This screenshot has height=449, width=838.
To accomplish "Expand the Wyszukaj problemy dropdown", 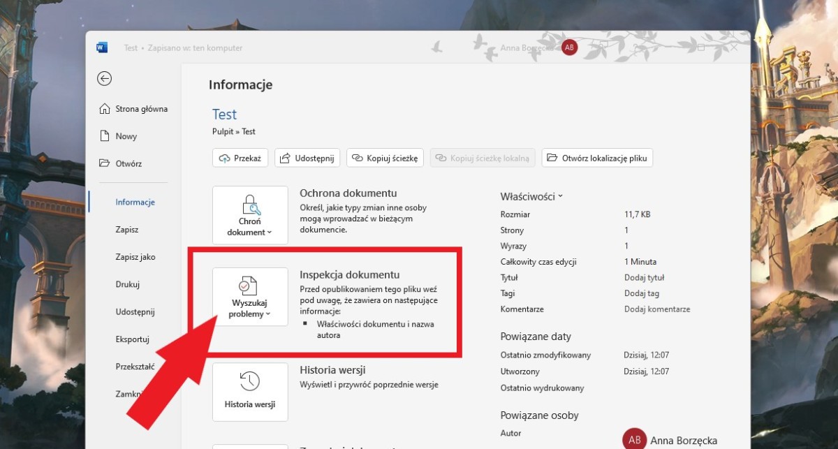I will [250, 297].
